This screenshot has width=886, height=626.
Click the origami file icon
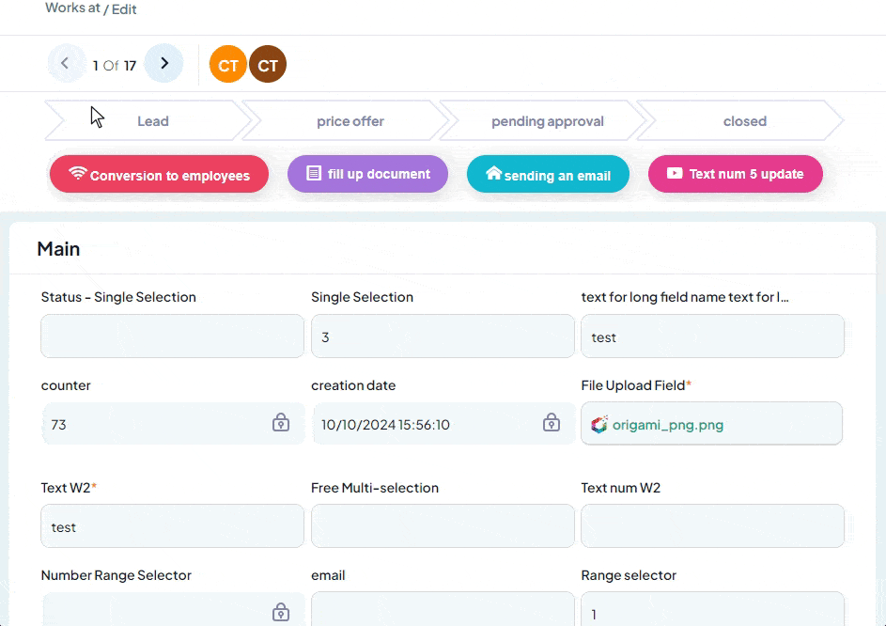pos(598,425)
